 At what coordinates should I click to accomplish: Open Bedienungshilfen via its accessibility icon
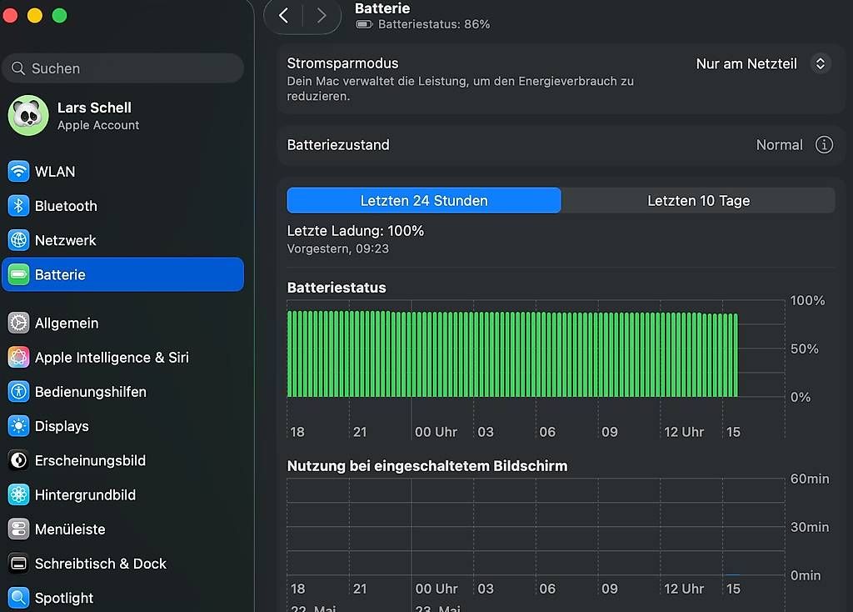coord(18,392)
